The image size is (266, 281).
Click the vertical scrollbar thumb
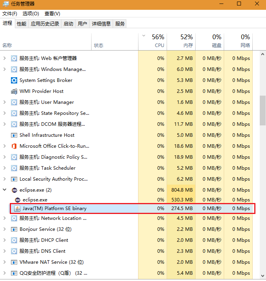point(262,111)
